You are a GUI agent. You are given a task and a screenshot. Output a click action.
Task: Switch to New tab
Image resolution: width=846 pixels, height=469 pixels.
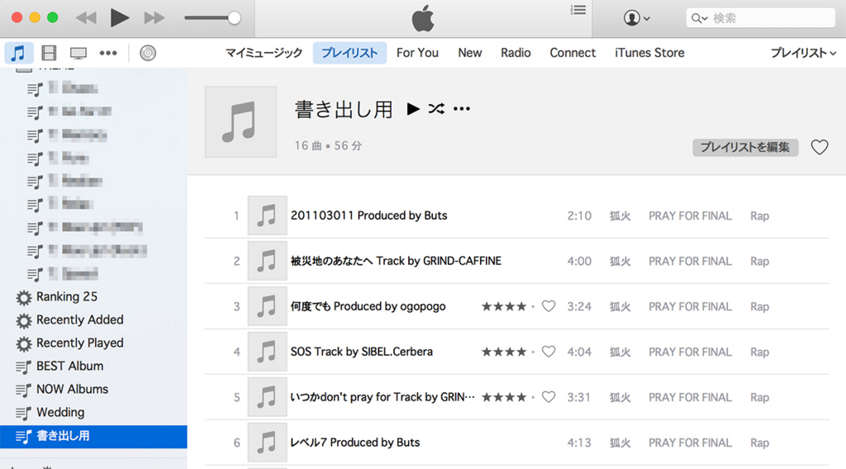tap(470, 53)
